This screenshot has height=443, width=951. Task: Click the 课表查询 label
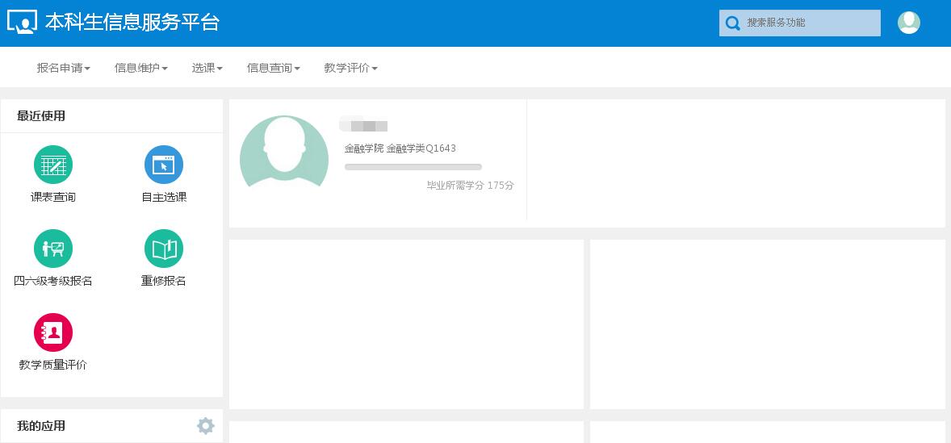point(53,198)
